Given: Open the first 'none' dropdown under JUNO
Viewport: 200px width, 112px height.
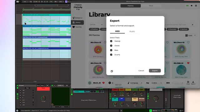Looking at the screenshot, I should pos(56,107).
